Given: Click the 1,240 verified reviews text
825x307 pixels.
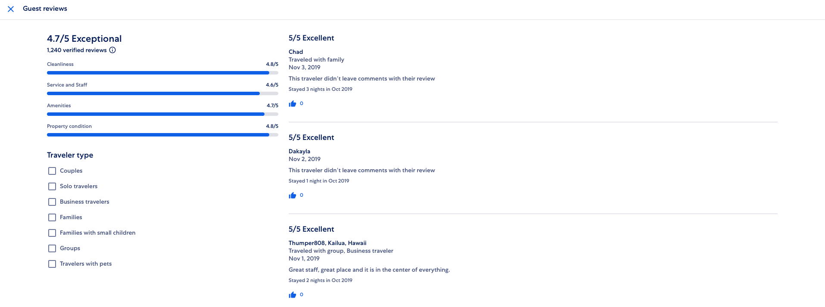Looking at the screenshot, I should [x=77, y=50].
